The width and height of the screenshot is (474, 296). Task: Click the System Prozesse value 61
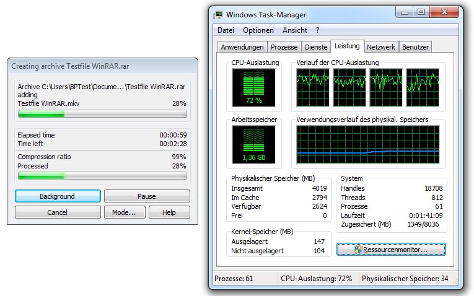pyautogui.click(x=439, y=206)
